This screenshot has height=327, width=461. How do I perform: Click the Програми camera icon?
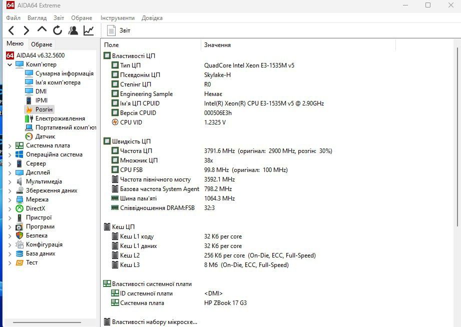(x=20, y=226)
